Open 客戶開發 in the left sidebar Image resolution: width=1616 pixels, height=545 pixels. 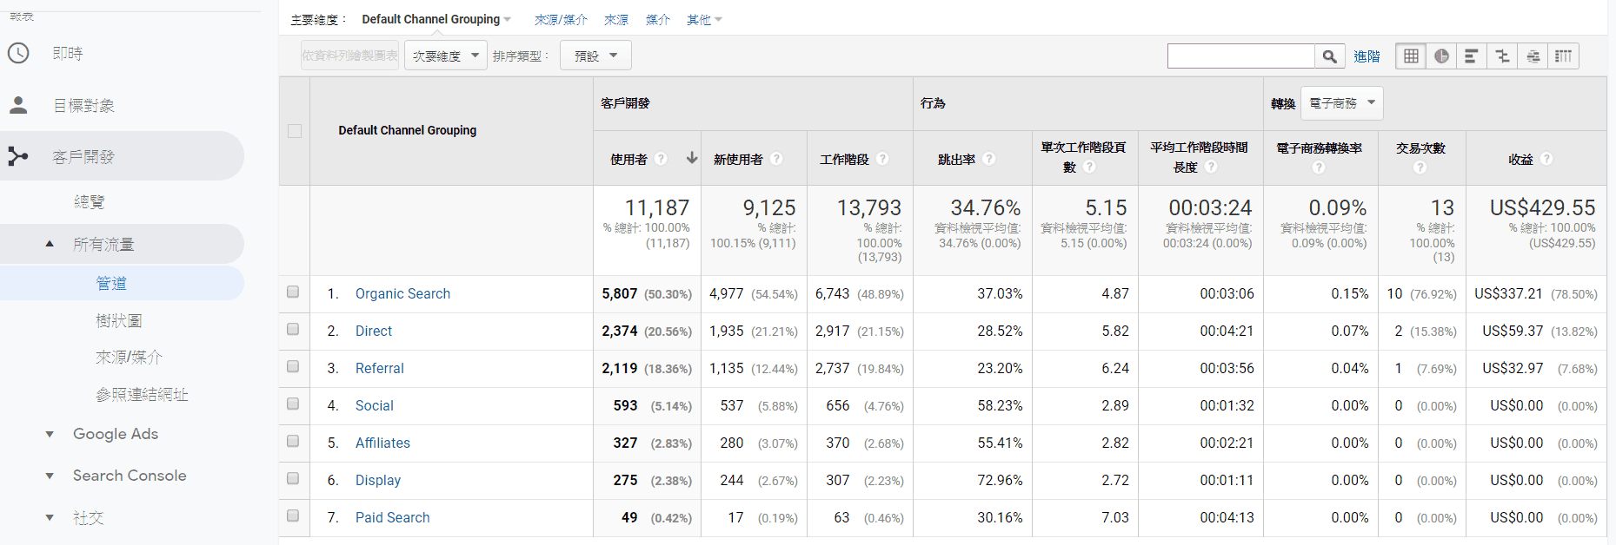[83, 157]
